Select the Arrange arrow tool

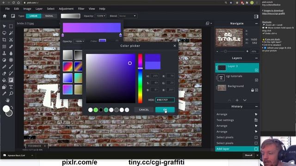point(4,26)
